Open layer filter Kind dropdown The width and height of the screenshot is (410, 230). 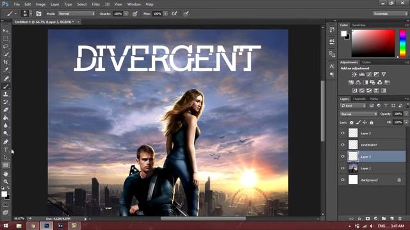(353, 105)
